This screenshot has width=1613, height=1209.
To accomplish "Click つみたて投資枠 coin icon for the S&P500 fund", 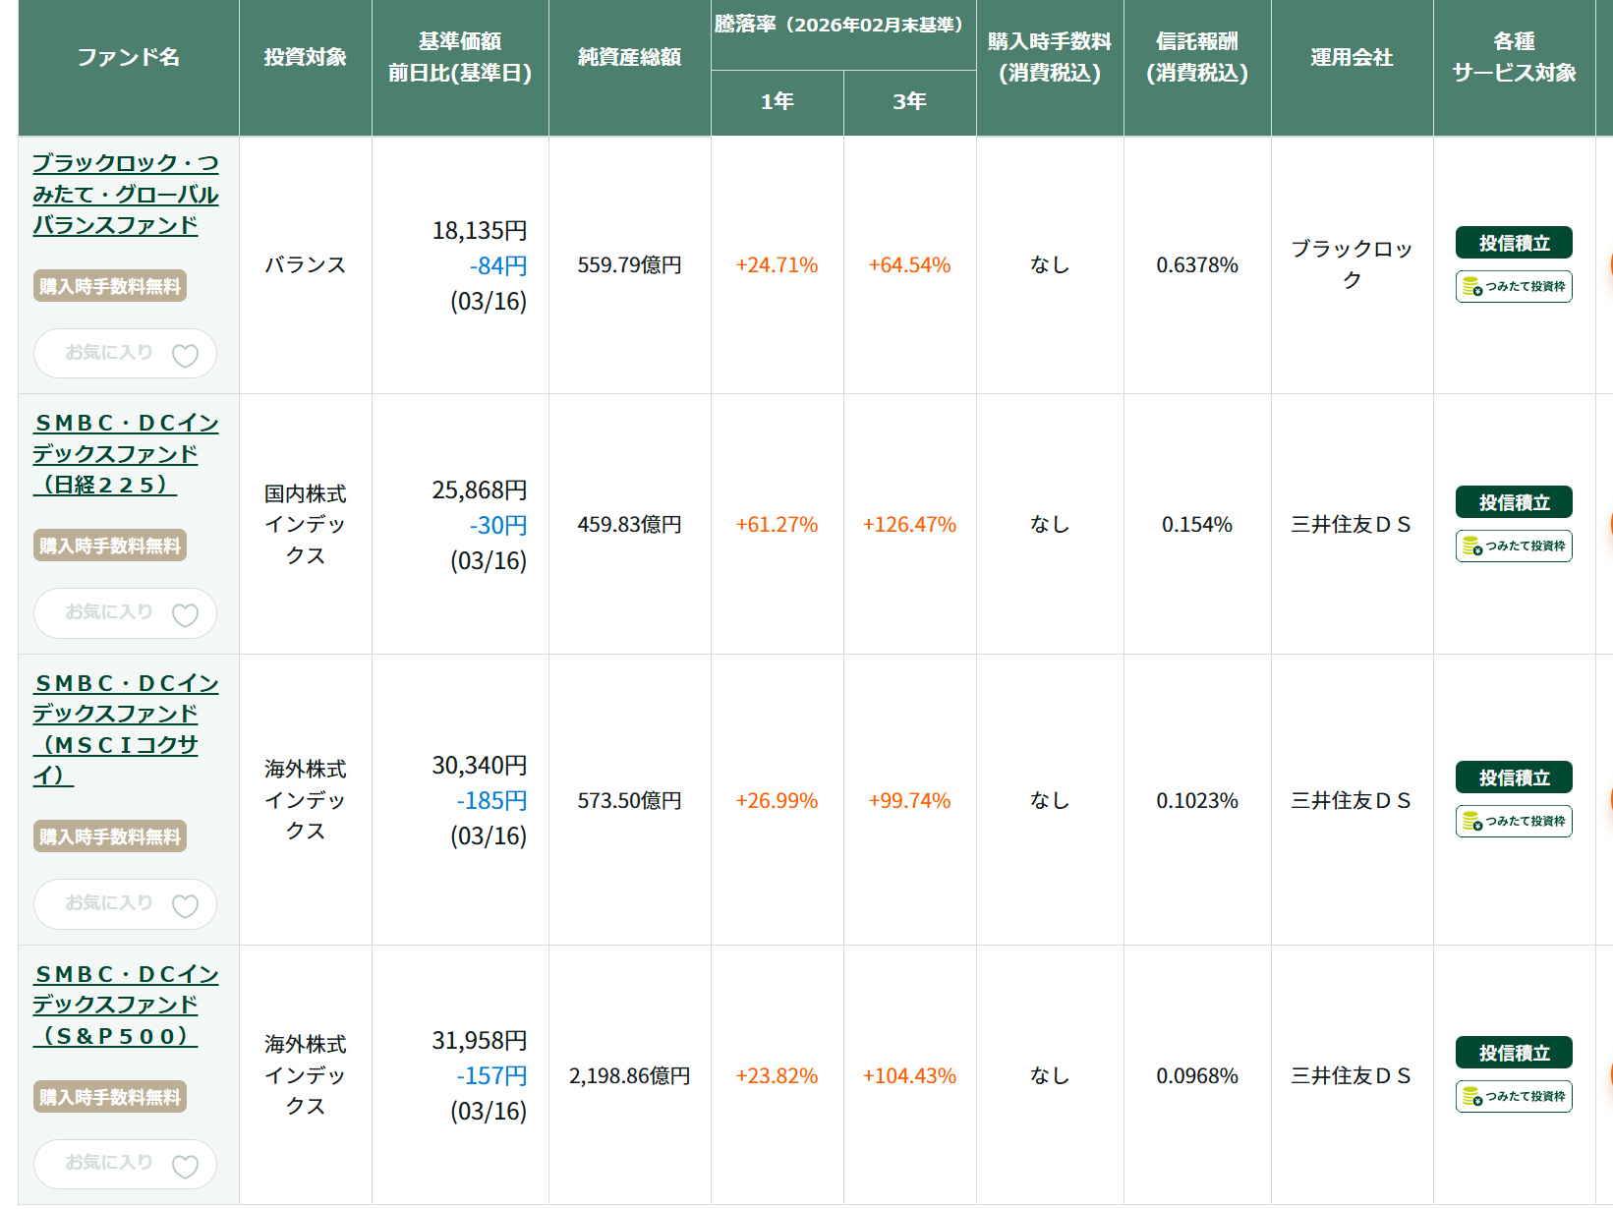I will click(1472, 1097).
